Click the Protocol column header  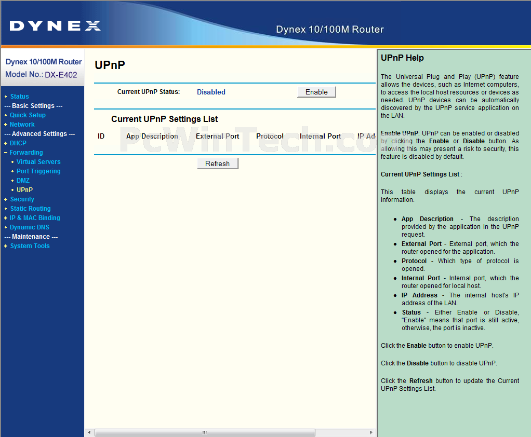tap(270, 136)
